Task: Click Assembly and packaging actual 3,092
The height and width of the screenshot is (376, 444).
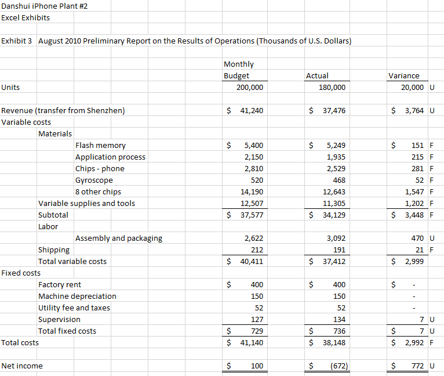Action: (336, 238)
